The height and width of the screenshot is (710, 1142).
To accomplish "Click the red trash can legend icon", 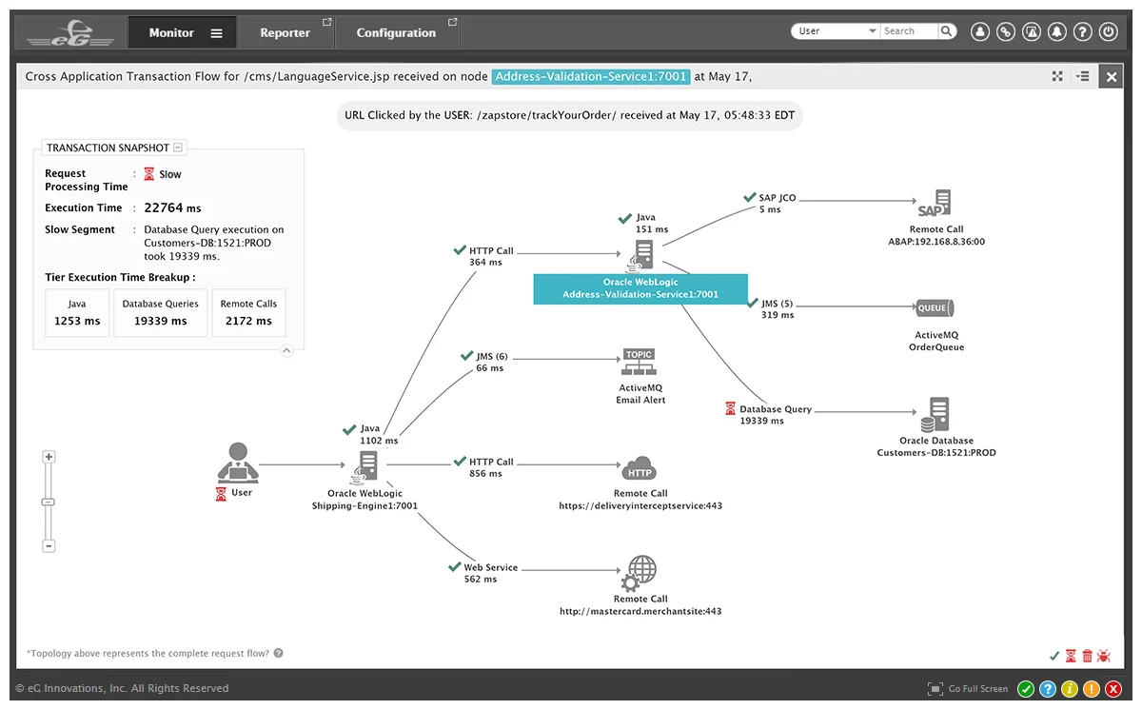I will pos(1087,656).
